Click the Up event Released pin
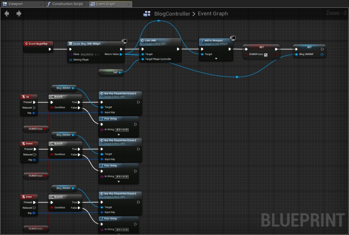 (34, 108)
